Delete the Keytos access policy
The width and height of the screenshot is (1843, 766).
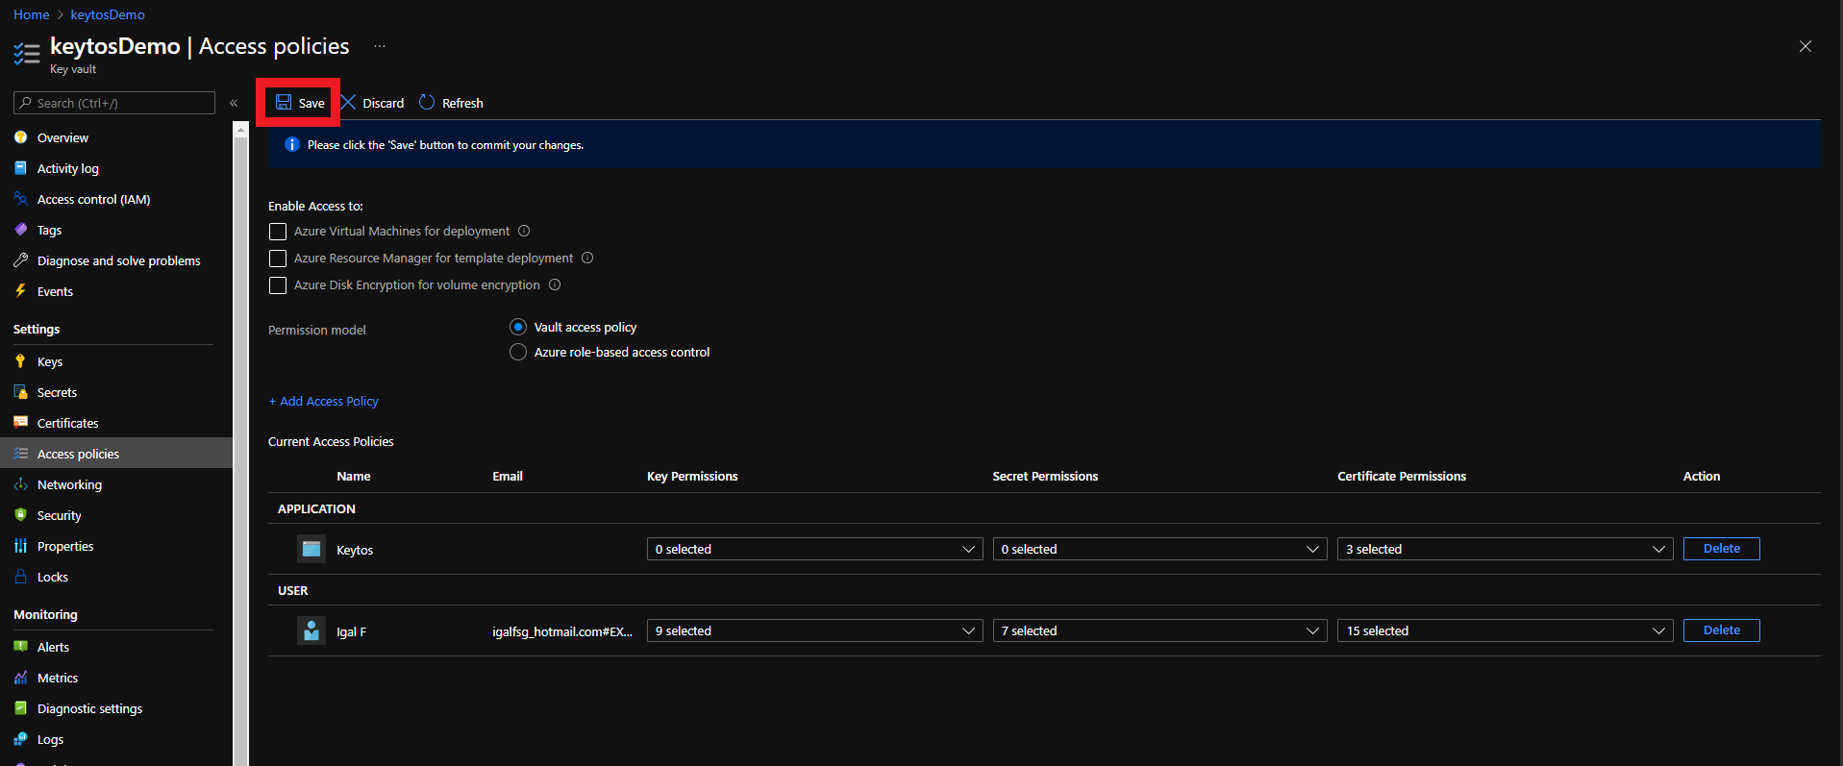[x=1721, y=549]
